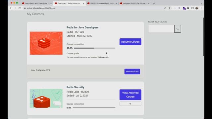Image resolution: width=212 pixels, height=119 pixels.
Task: Open a new browser tab
Action: 154,3
